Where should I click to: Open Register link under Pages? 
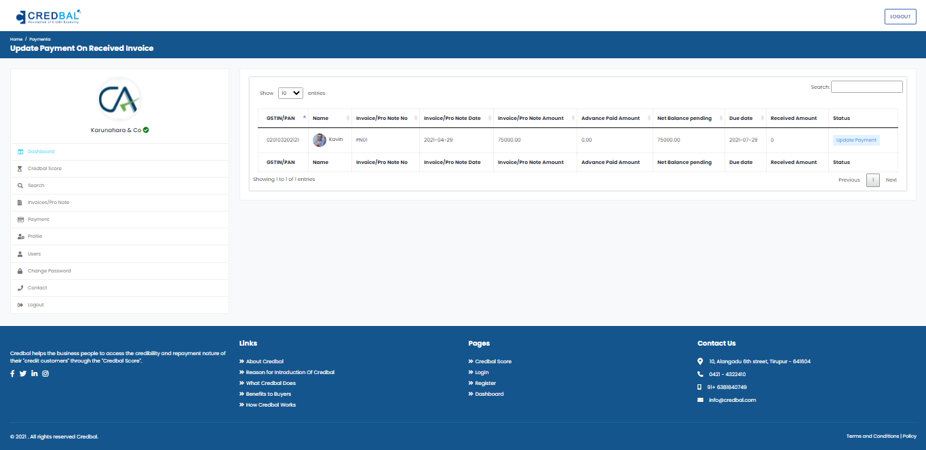[x=485, y=384]
